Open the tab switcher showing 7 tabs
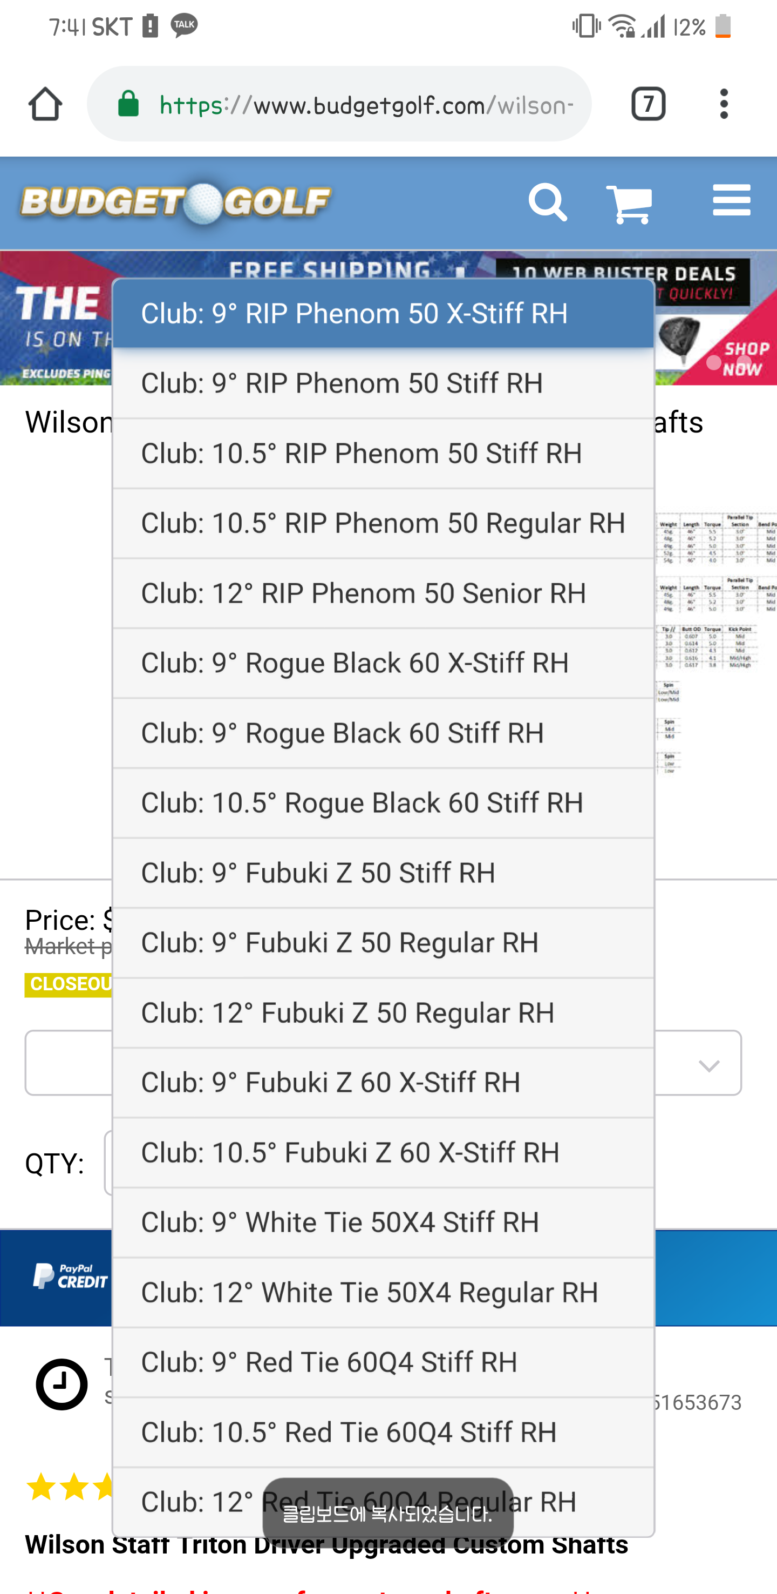 coord(647,103)
